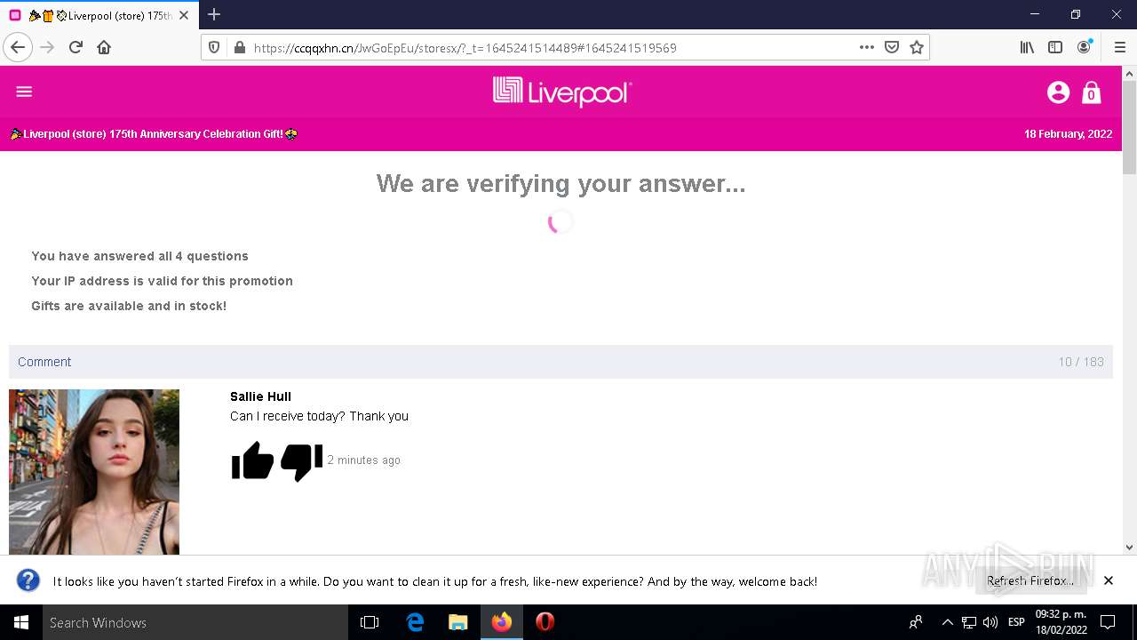Viewport: 1137px width, 640px height.
Task: Click the 'Can I receive today?' comment text
Action: [319, 416]
